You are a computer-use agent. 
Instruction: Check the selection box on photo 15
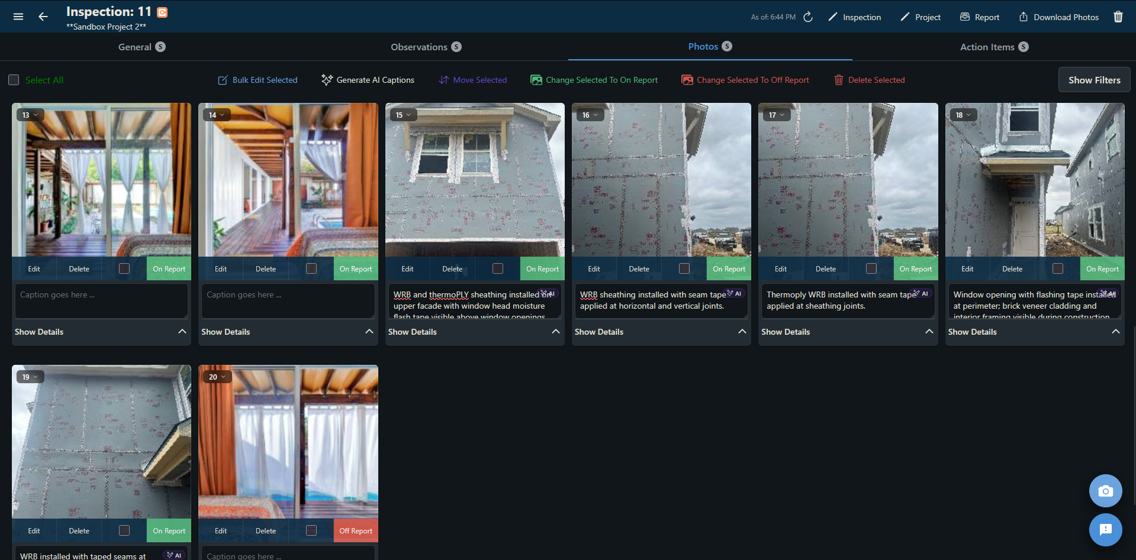pos(498,268)
